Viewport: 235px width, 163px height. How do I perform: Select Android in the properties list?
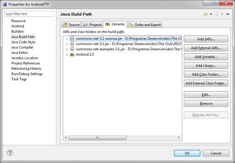[x=18, y=26]
